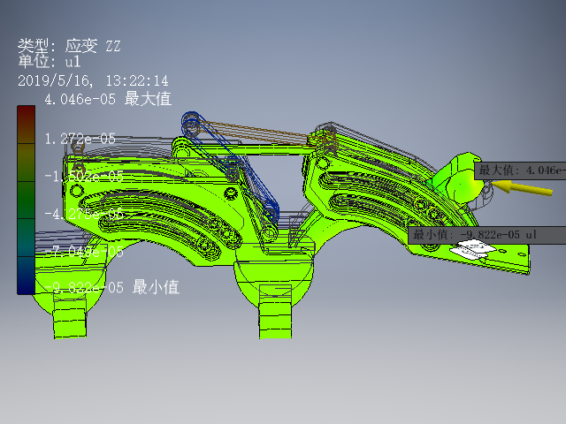The image size is (566, 424).
Task: Click the maximum value label 4.046e-05 tag
Action: (520, 170)
